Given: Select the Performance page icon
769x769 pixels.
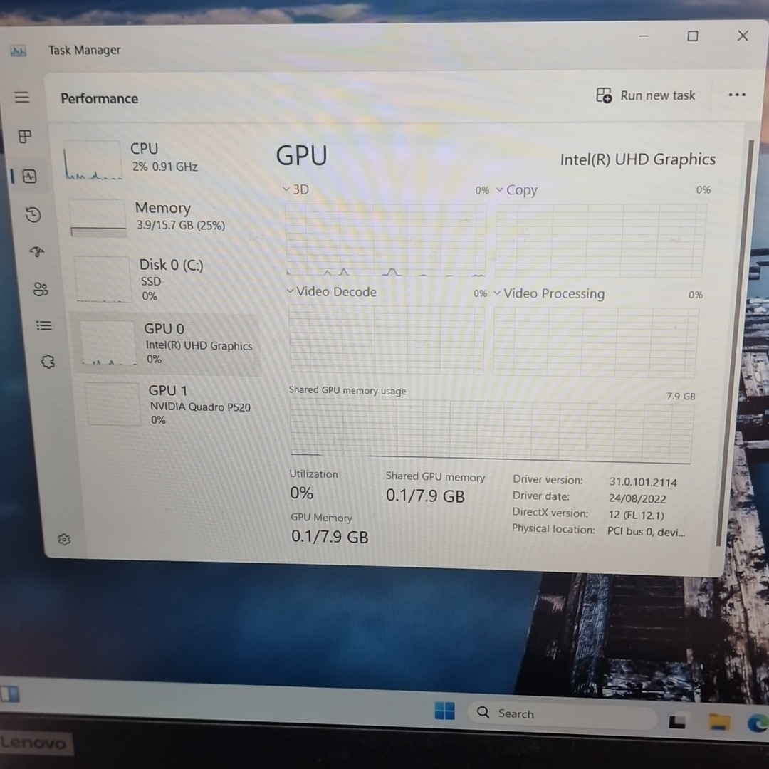Looking at the screenshot, I should (29, 176).
